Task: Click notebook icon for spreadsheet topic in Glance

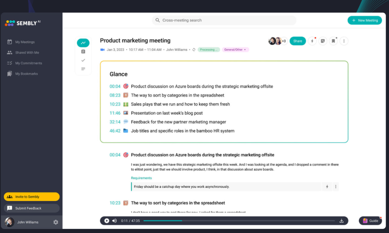Action: (x=126, y=95)
